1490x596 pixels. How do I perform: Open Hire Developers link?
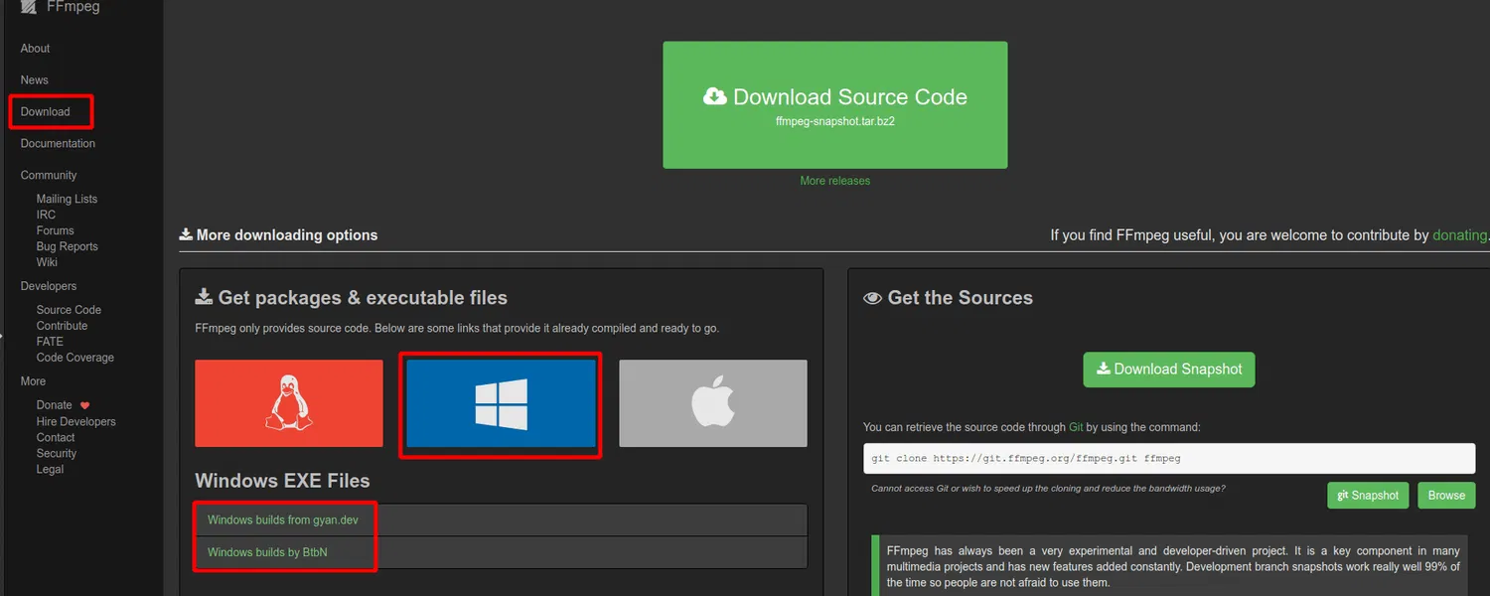pyautogui.click(x=75, y=421)
